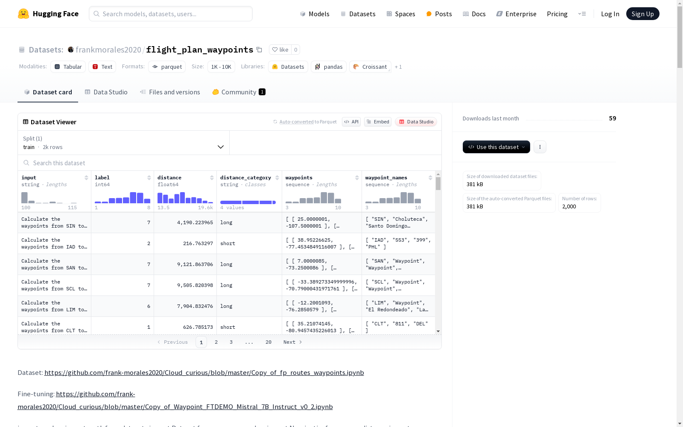
Task: Select the pandas library tag
Action: [x=329, y=67]
